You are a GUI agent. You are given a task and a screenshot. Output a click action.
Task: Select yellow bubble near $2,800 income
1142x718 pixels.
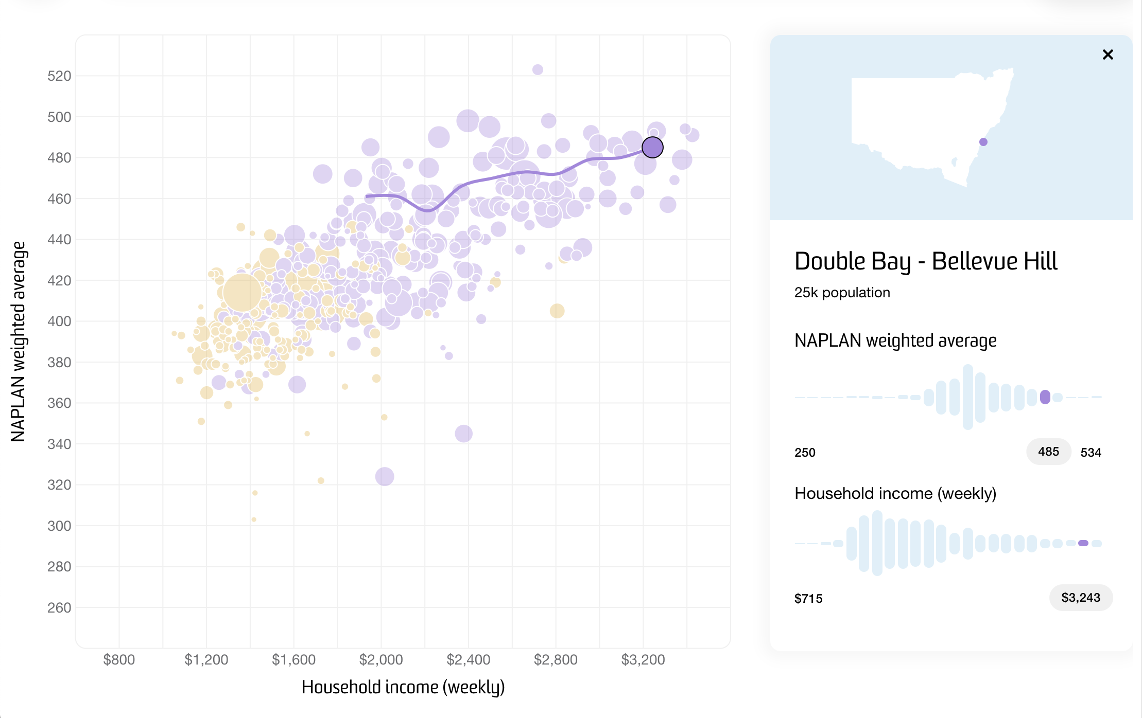click(x=557, y=311)
